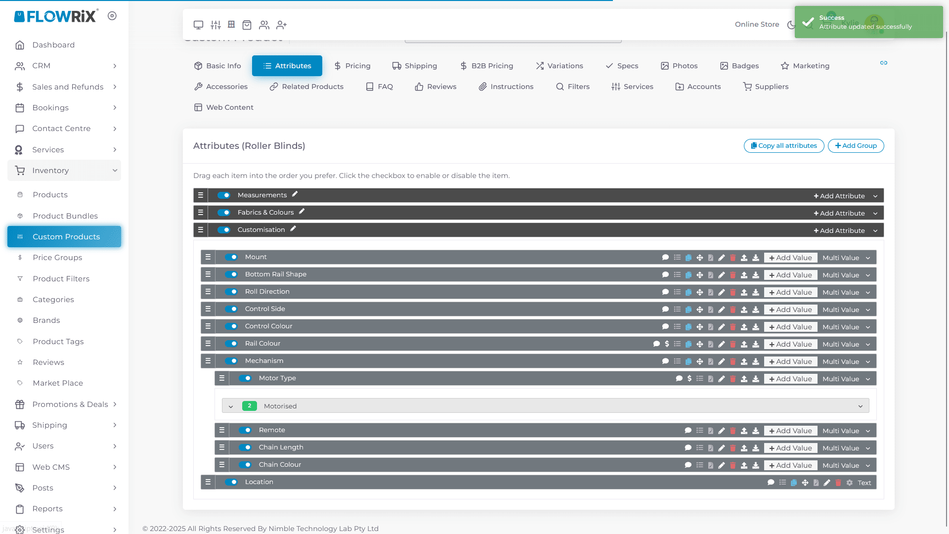The image size is (949, 534).
Task: Click the copy icon on Roll Direction row
Action: [x=689, y=292]
